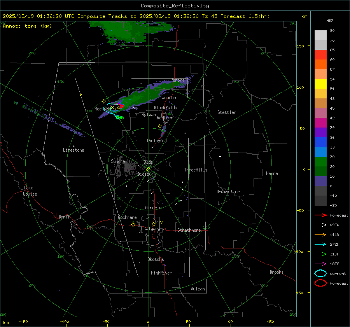350x327 pixels.
Task: Click the Okotoks label
Action: tap(156, 259)
